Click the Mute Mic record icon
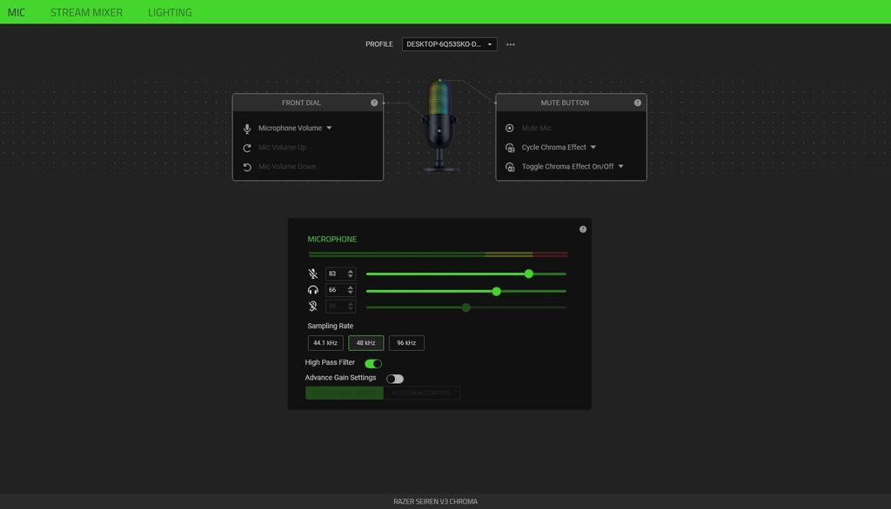This screenshot has height=509, width=891. click(510, 128)
